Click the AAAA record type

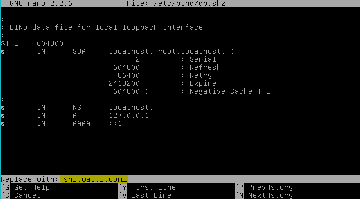coord(81,123)
